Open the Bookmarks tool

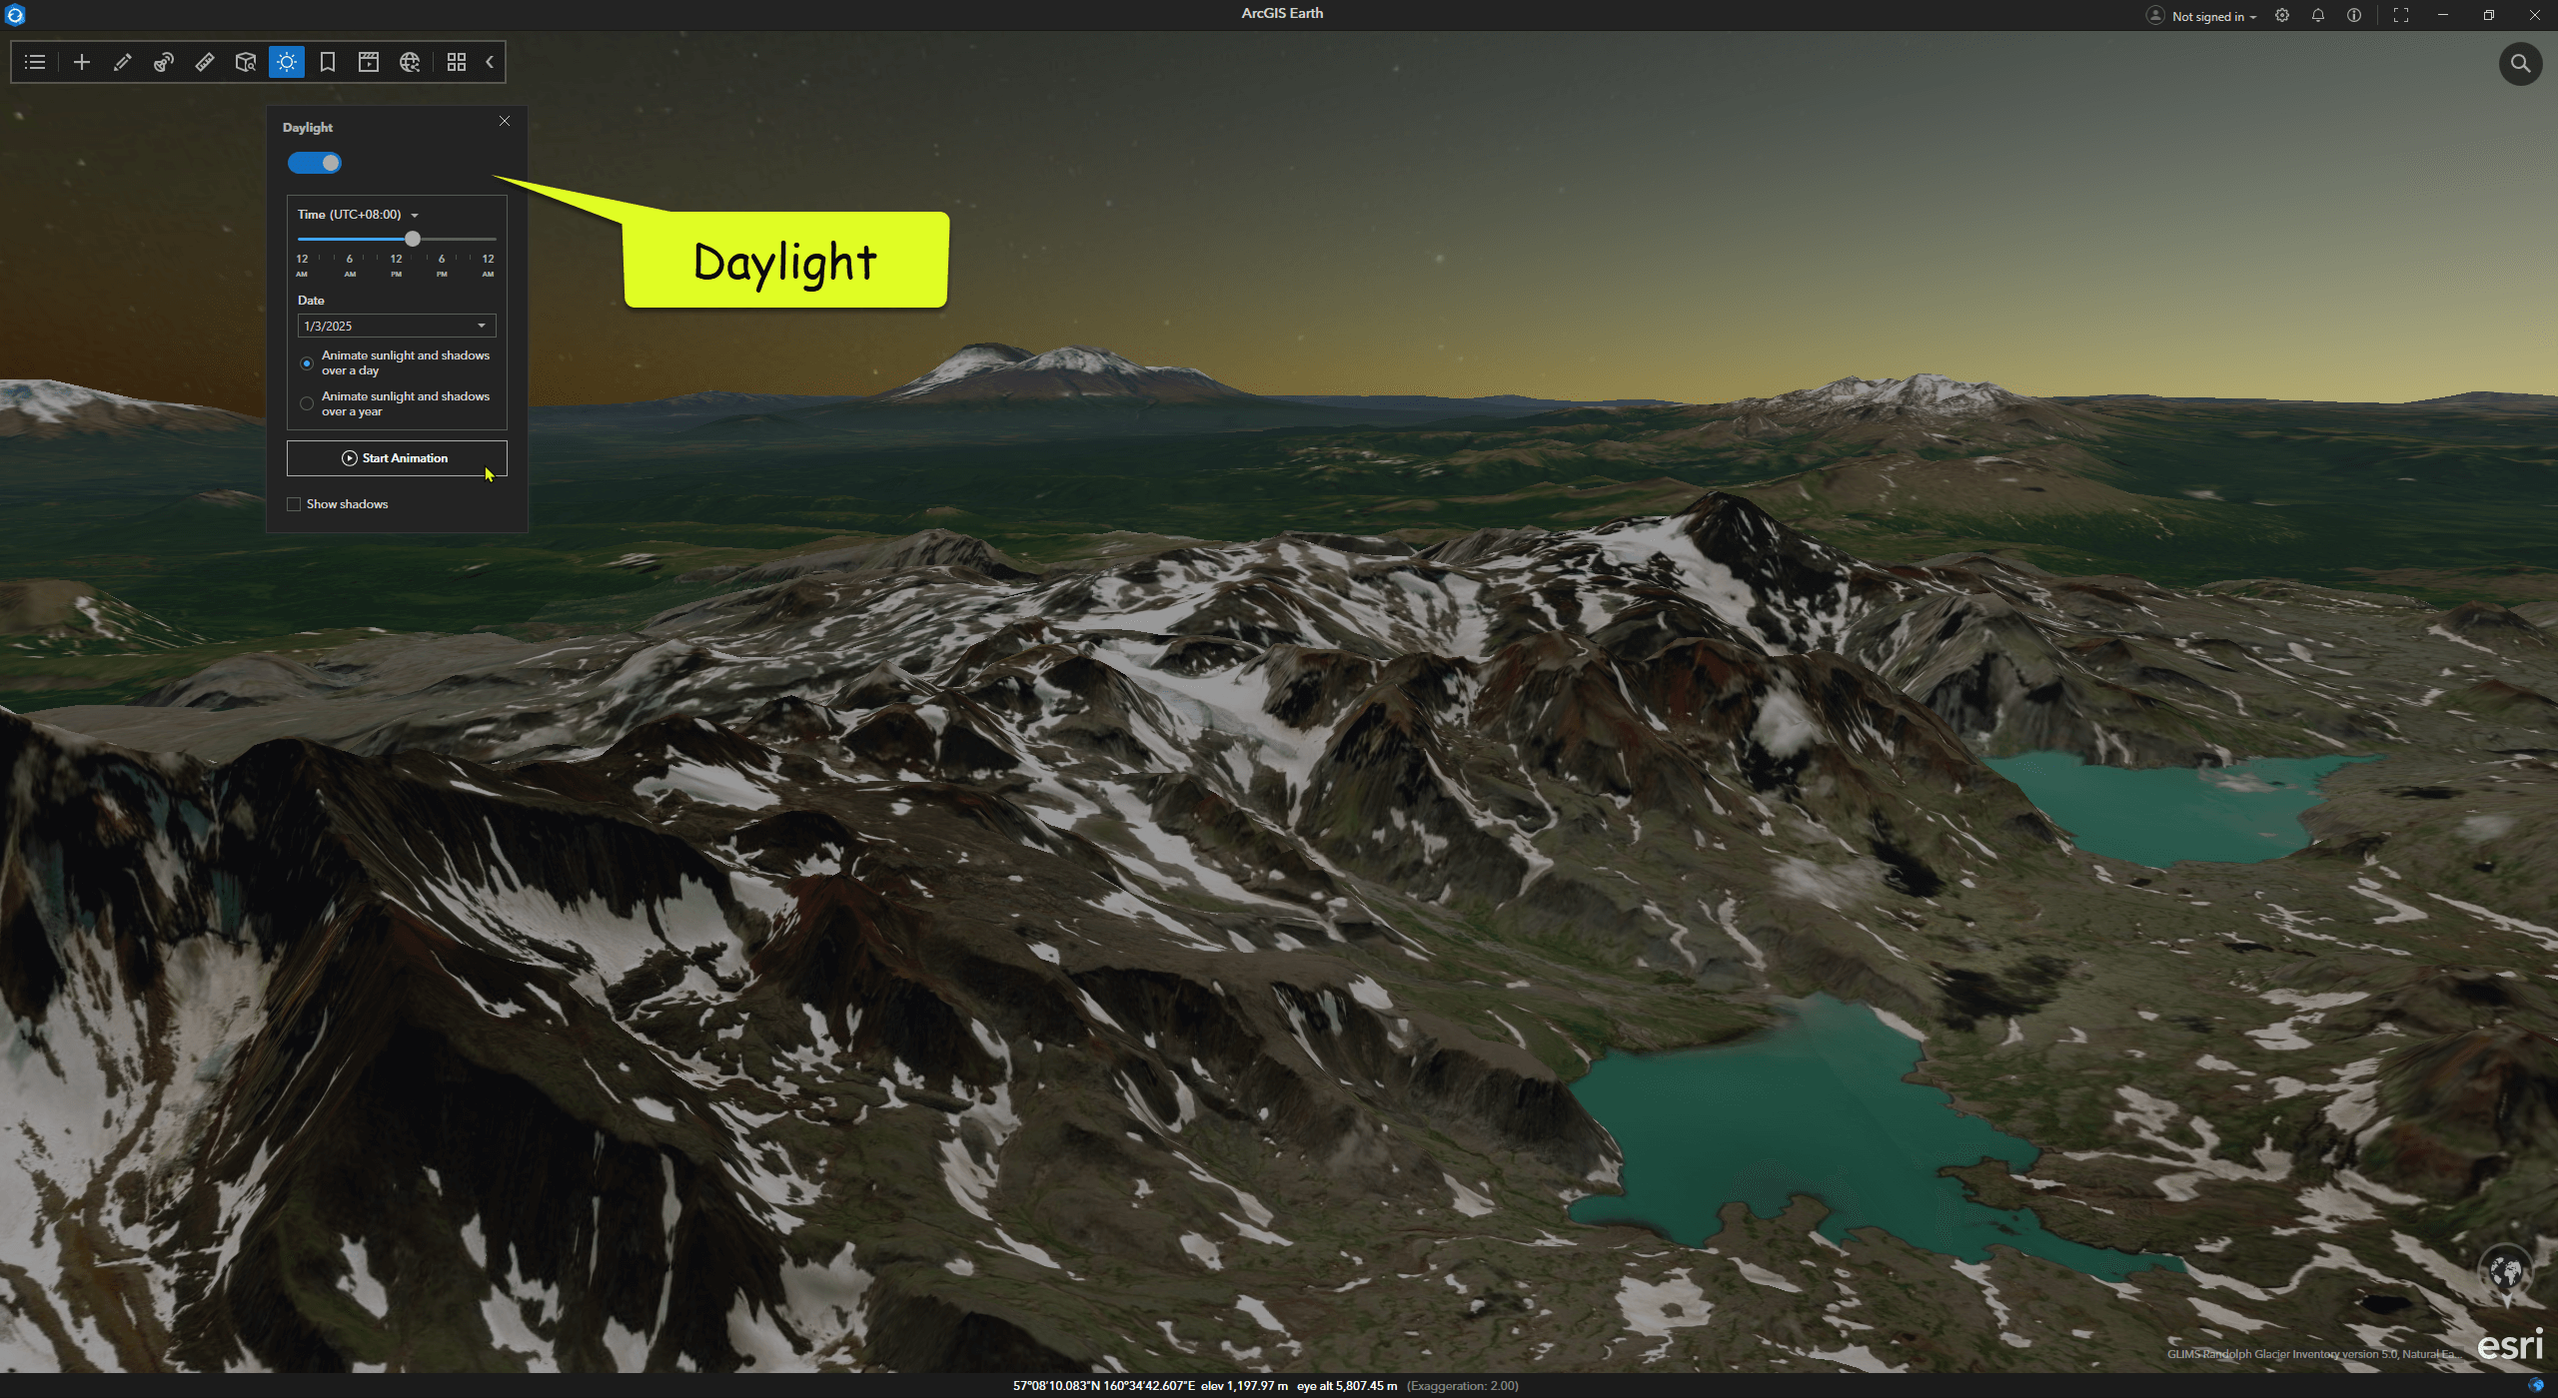click(328, 62)
